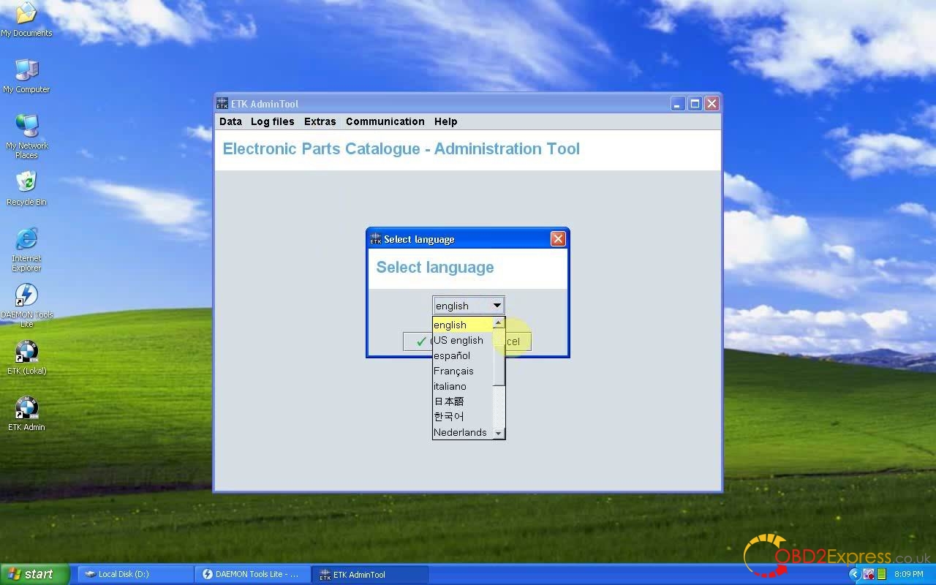Open the Communication menu

385,121
